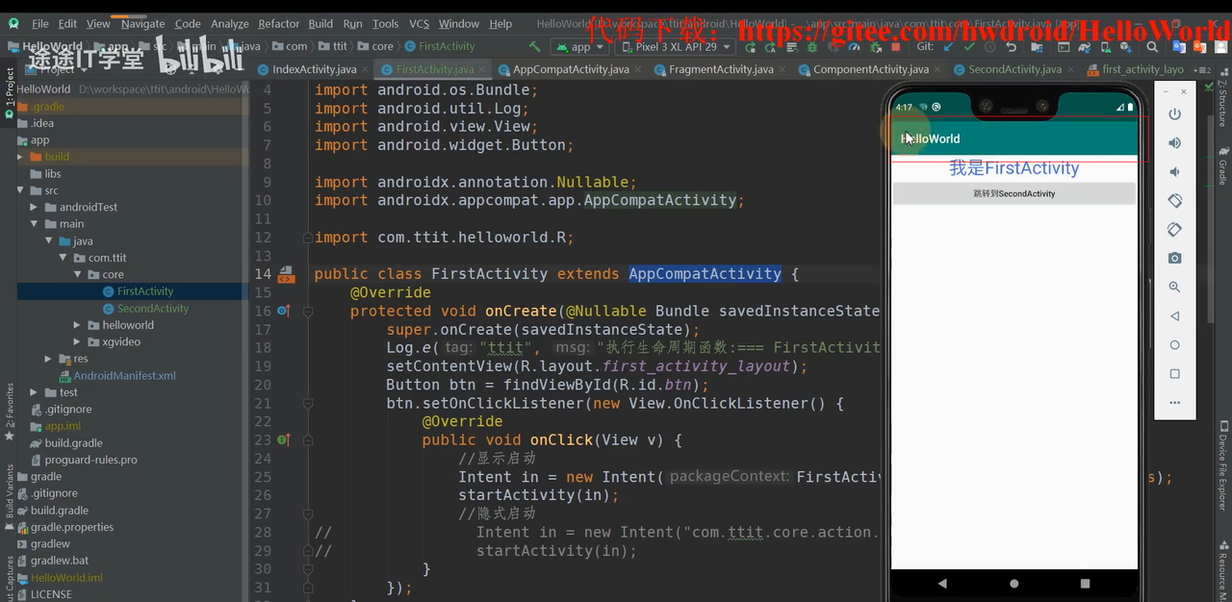
Task: Open emulator extended controls (three dots)
Action: pyautogui.click(x=1174, y=403)
